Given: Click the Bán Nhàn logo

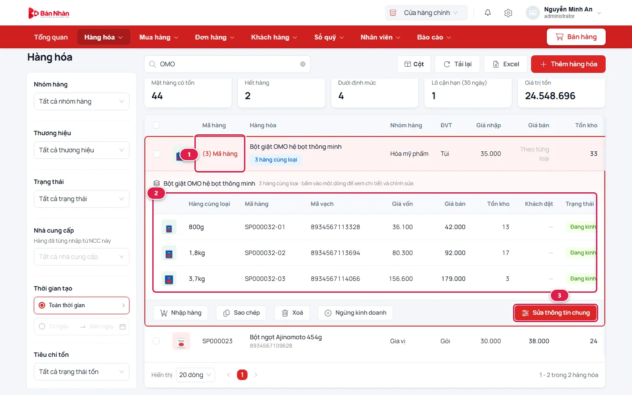Looking at the screenshot, I should [x=49, y=13].
